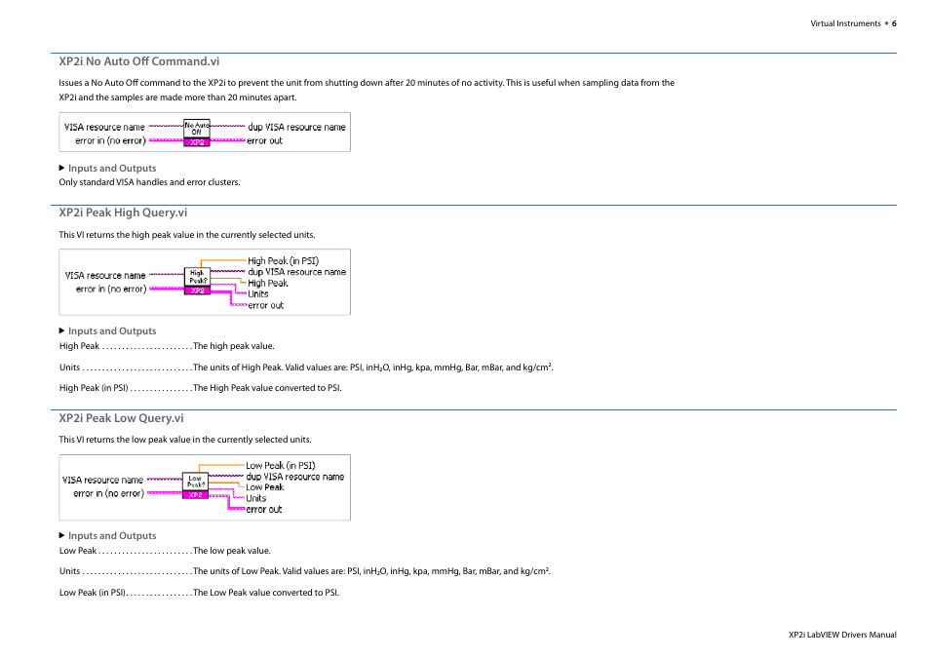The image size is (930, 658).
Task: Click 'error out' label in No Auto Off diagram
Action: (264, 140)
